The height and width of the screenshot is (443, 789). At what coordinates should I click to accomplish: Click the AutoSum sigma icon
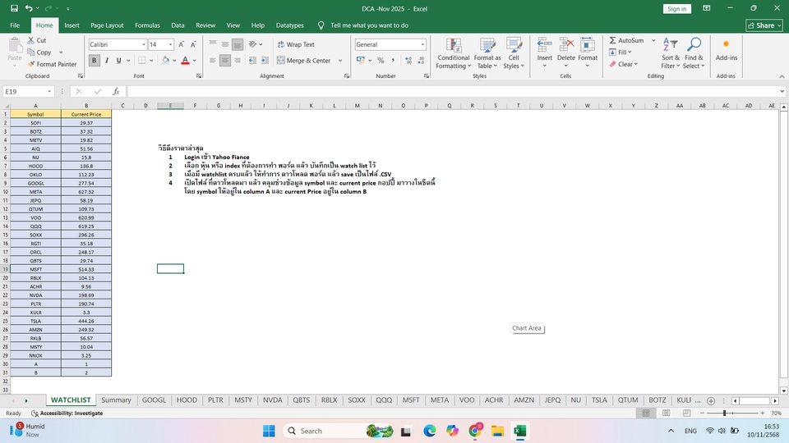(613, 40)
